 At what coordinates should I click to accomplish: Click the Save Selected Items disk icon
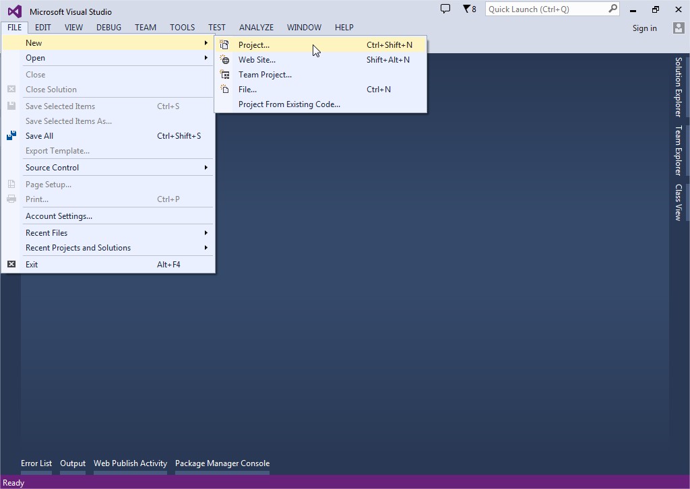[x=11, y=106]
